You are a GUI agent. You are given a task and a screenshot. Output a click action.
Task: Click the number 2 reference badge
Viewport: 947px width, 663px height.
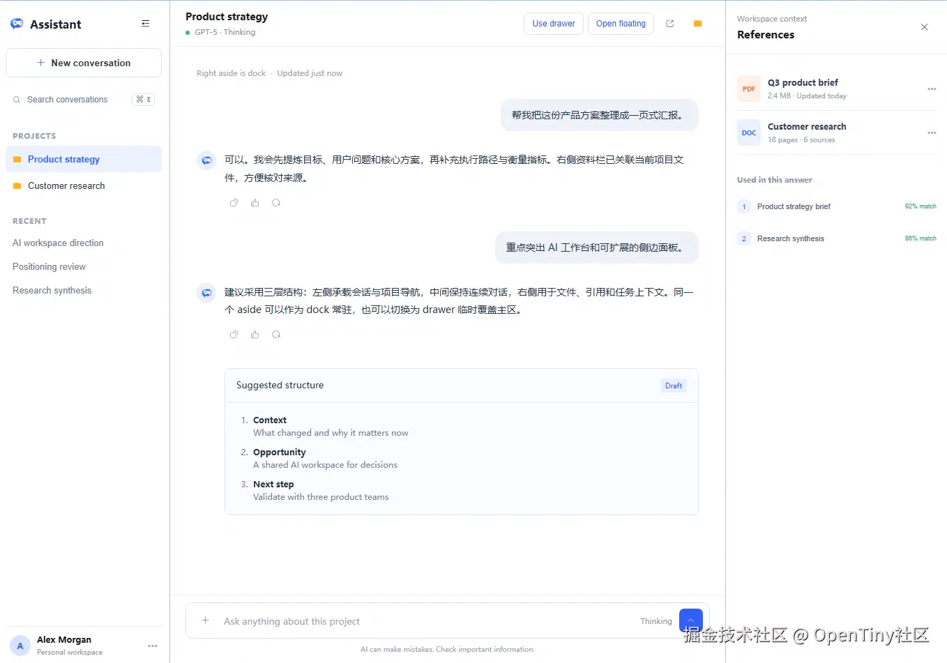tap(744, 238)
